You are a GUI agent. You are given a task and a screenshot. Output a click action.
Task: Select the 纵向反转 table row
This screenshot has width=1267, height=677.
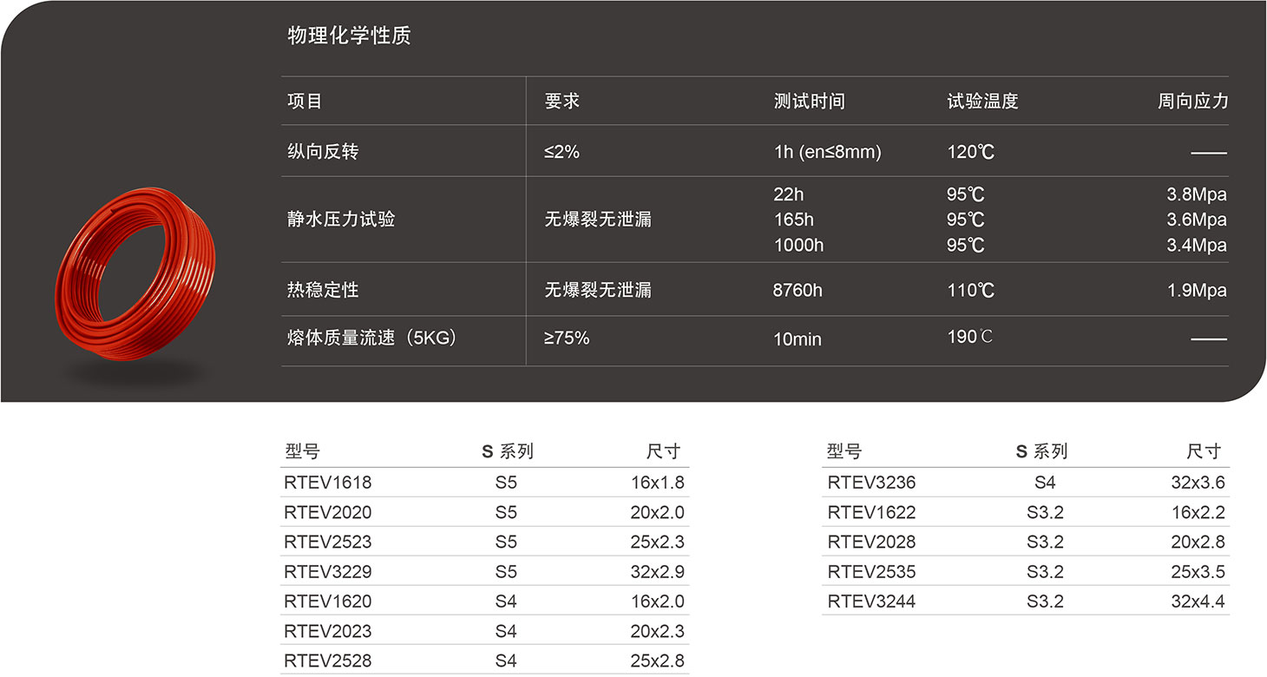(x=322, y=151)
